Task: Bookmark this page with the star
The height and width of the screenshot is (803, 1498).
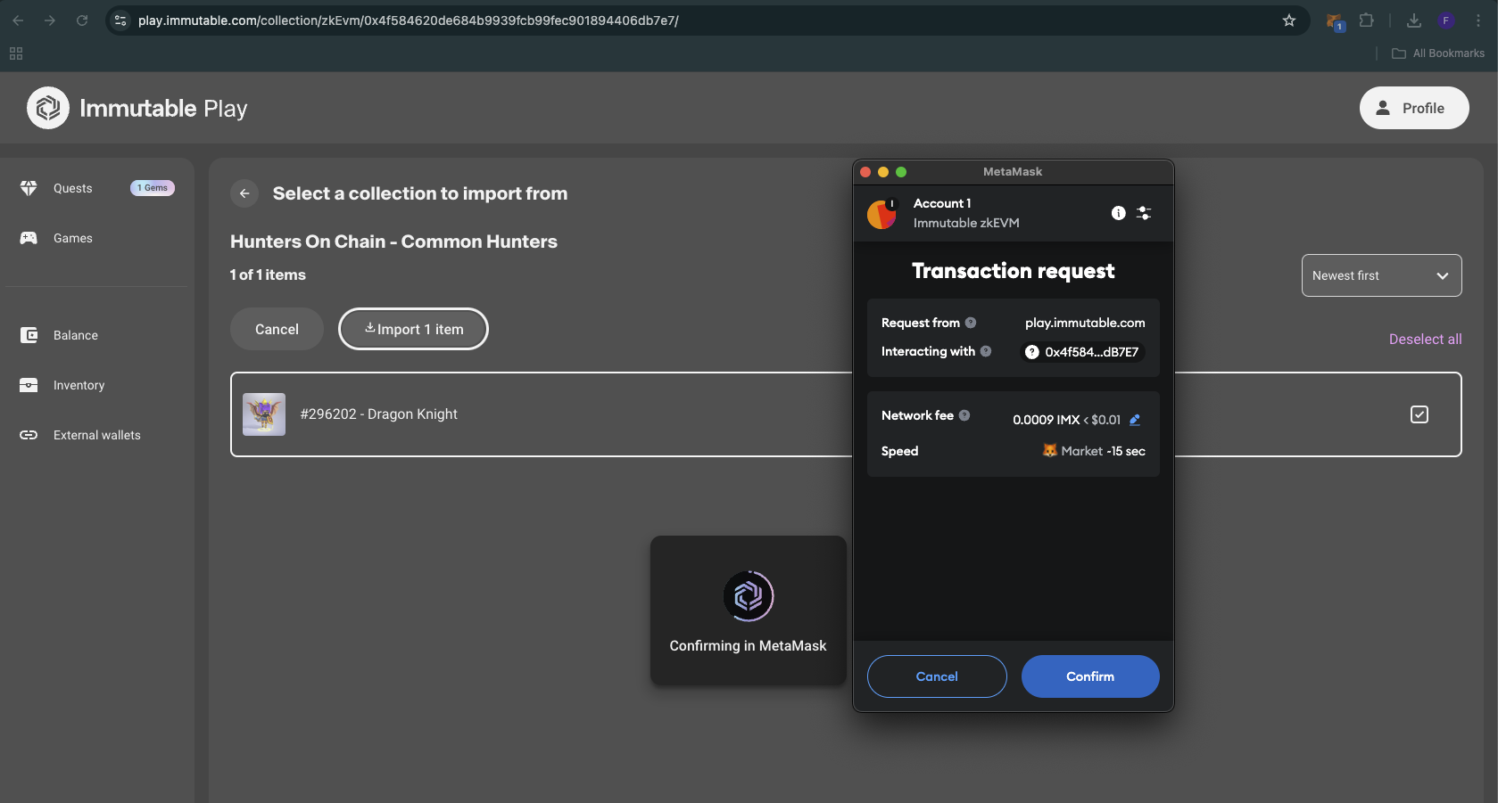Action: (x=1289, y=20)
